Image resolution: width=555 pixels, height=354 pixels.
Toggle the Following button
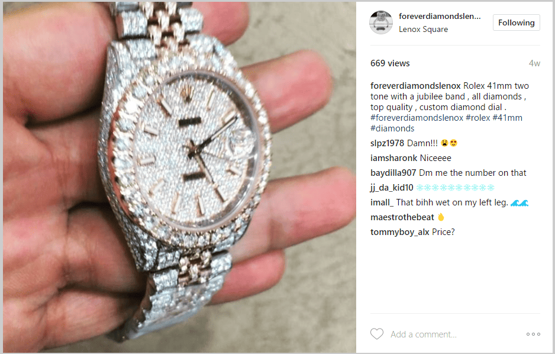click(517, 22)
